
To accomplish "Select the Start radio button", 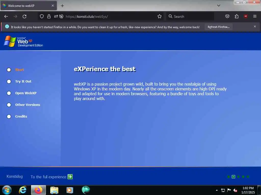I will pyautogui.click(x=9, y=70).
